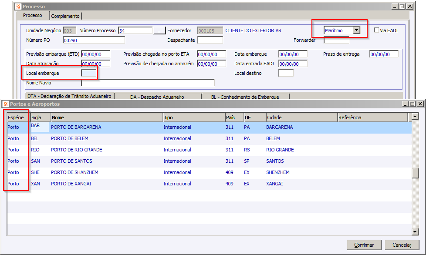This screenshot has height=255, width=426.
Task: Click the Portos e Aeroportos window icon
Action: pos(6,104)
